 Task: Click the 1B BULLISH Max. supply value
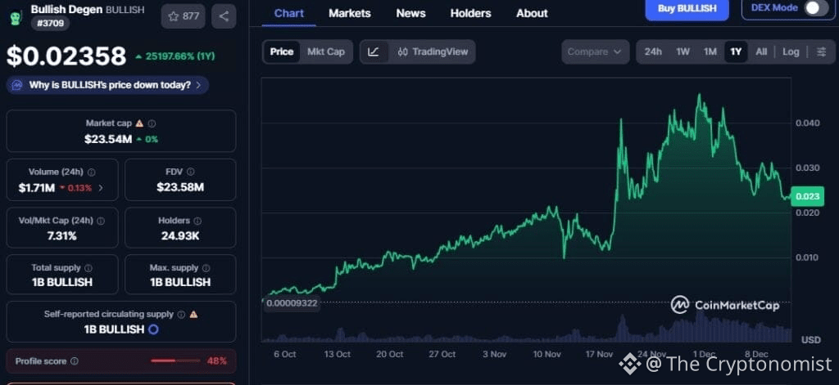[180, 282]
